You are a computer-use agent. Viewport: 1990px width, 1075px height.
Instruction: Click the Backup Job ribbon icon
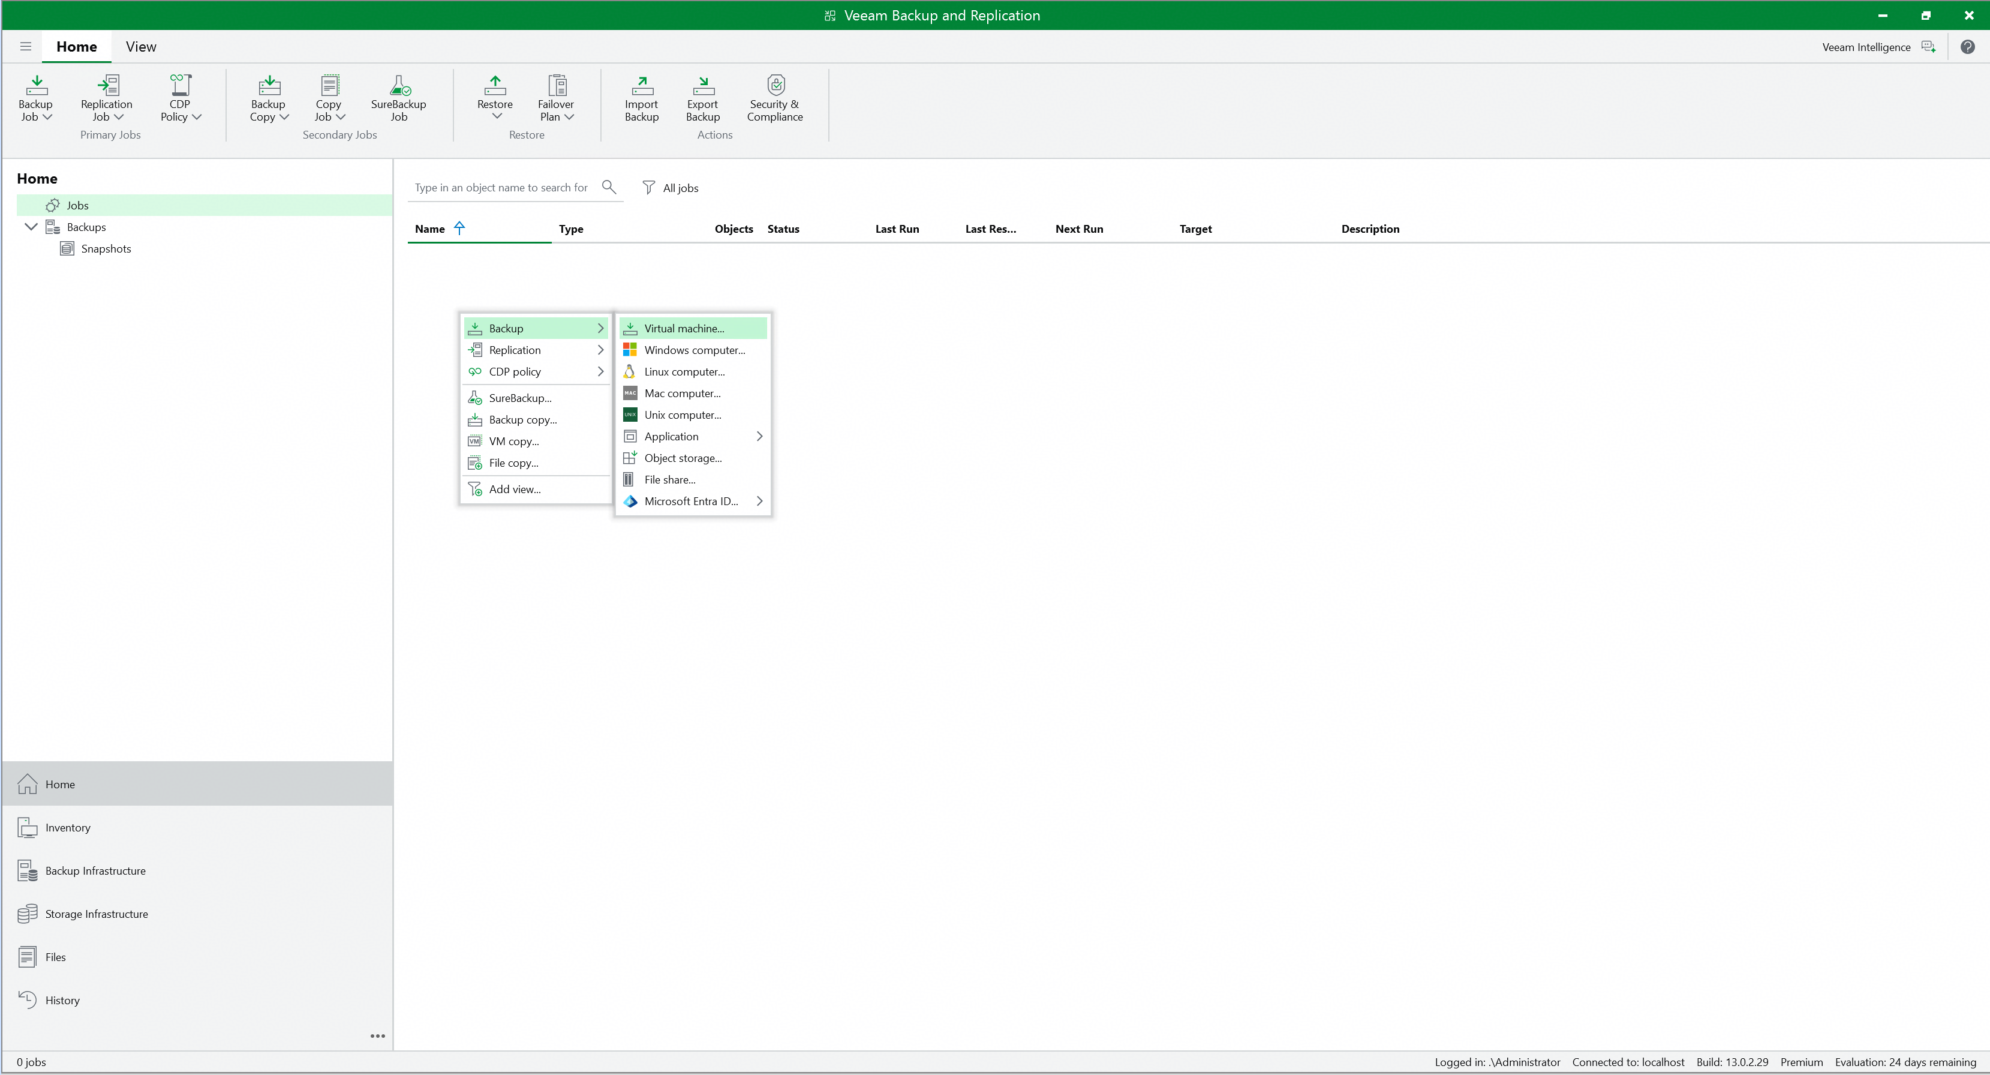pyautogui.click(x=37, y=85)
